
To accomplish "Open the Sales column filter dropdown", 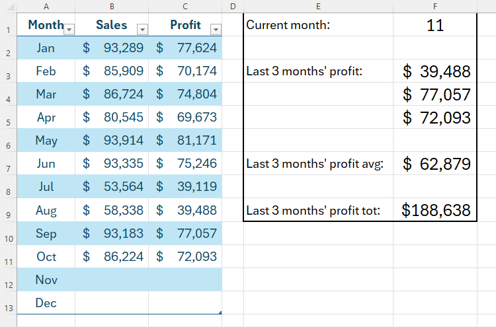I will click(142, 28).
